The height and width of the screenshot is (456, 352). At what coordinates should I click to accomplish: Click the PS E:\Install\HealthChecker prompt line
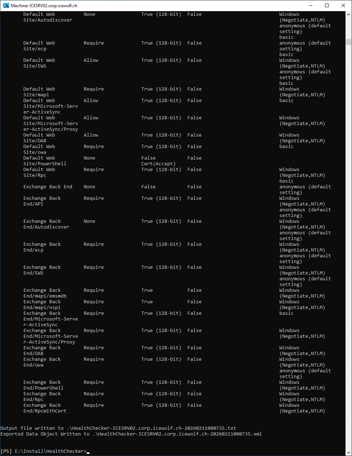(x=44, y=451)
